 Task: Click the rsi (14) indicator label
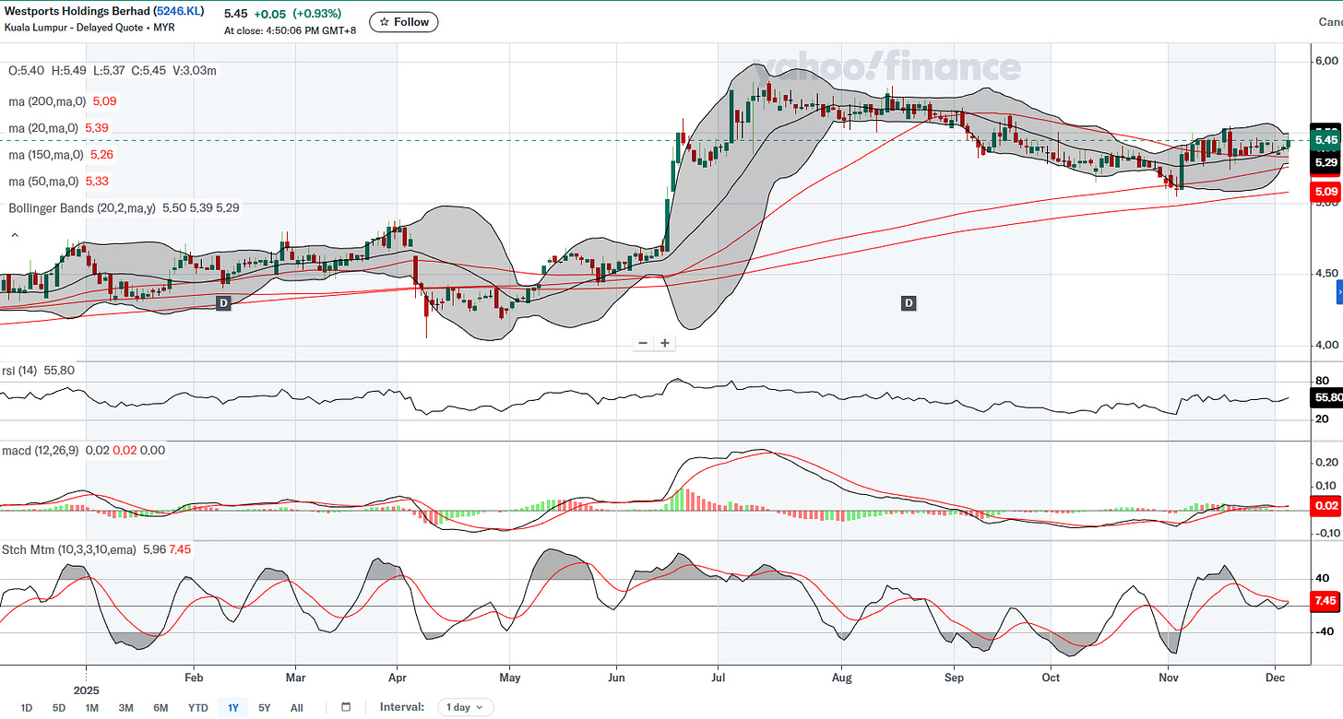coord(18,371)
